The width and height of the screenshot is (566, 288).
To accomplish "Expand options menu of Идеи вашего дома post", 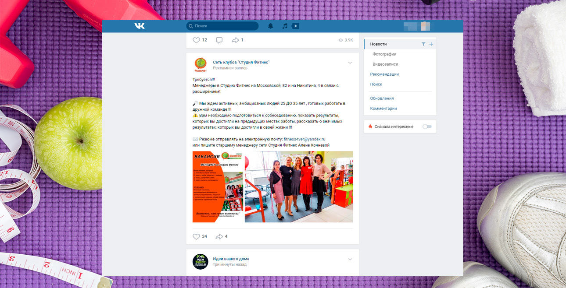I will [x=350, y=260].
